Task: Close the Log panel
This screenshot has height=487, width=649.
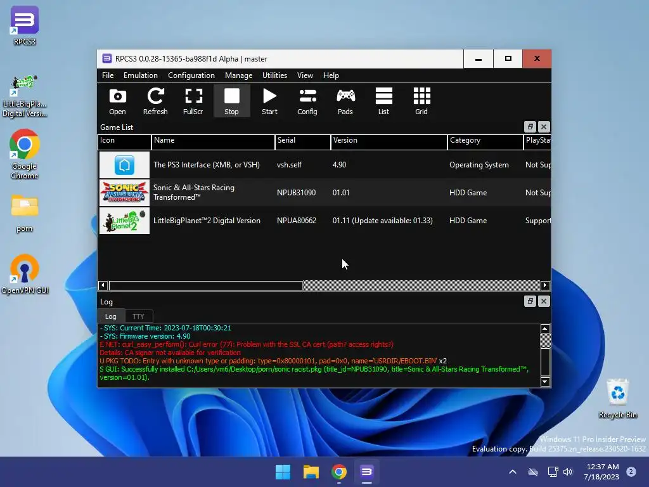Action: pos(544,301)
